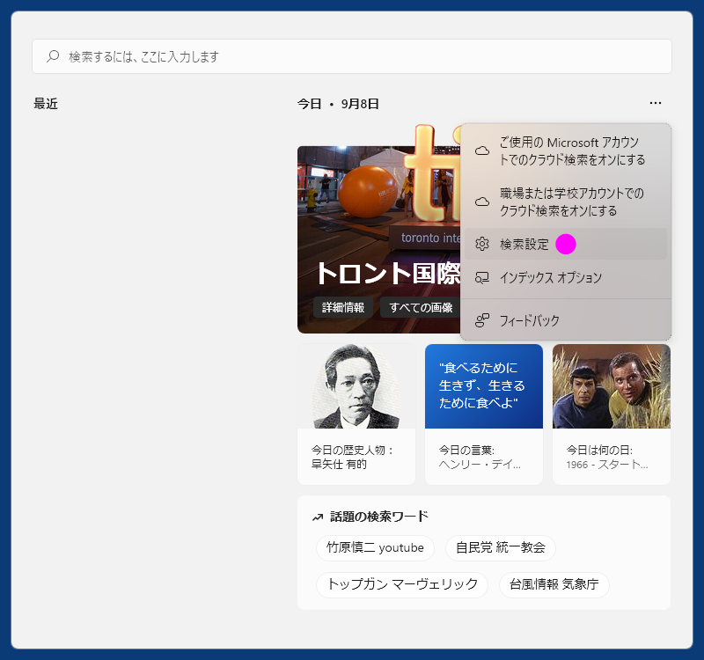The height and width of the screenshot is (660, 704).
Task: Click the cloud icon beside 職場または学校アカウント
Action: [x=482, y=201]
